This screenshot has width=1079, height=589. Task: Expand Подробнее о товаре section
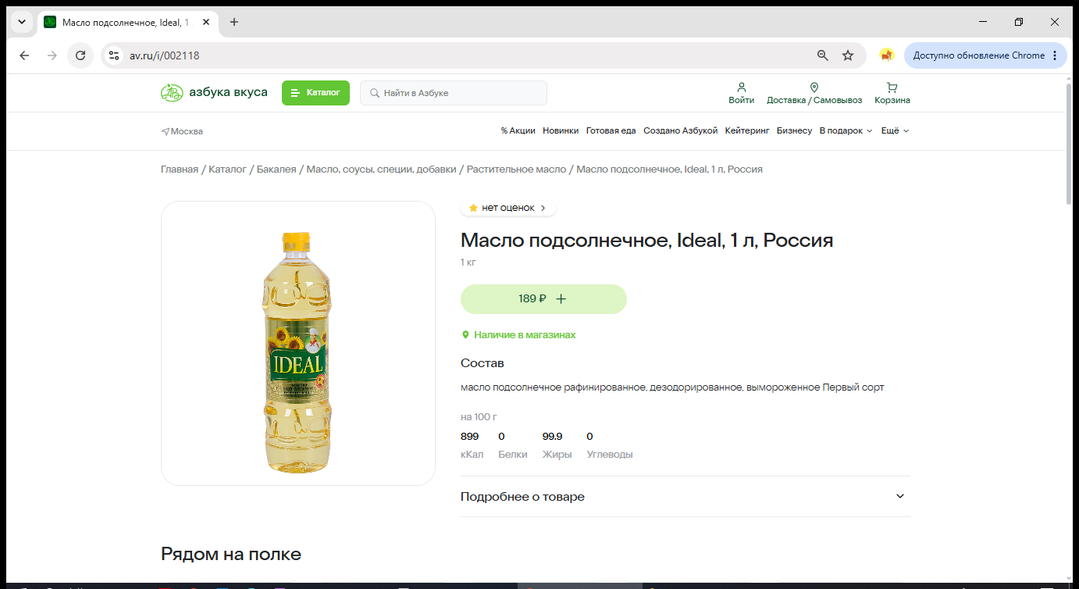[x=686, y=497]
